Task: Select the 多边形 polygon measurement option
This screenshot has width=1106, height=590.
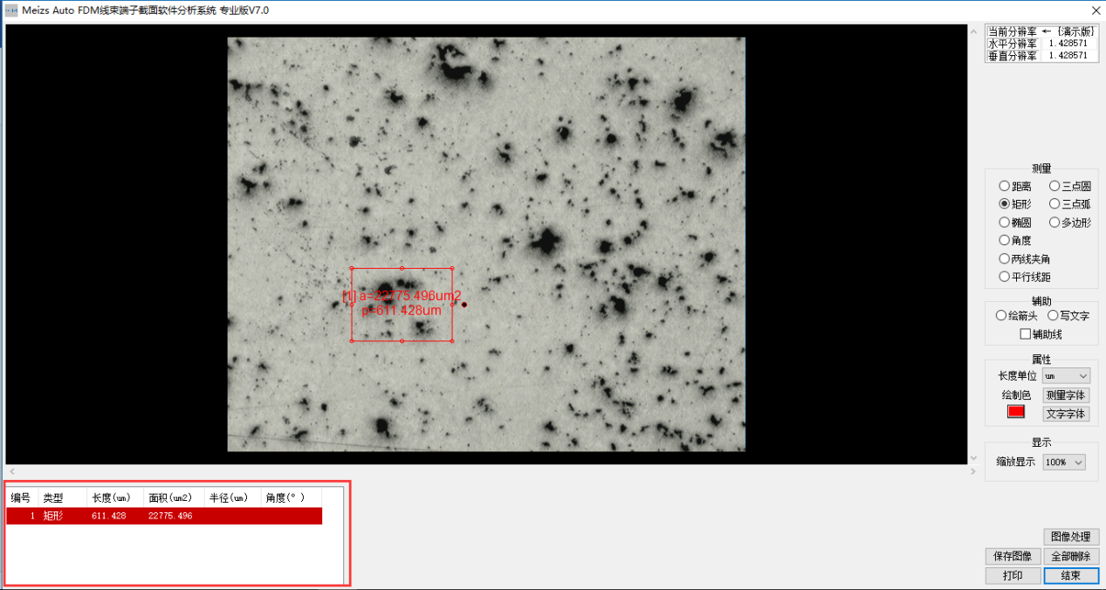Action: pos(1054,223)
